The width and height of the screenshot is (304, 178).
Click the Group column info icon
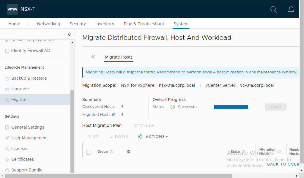pos(111,152)
